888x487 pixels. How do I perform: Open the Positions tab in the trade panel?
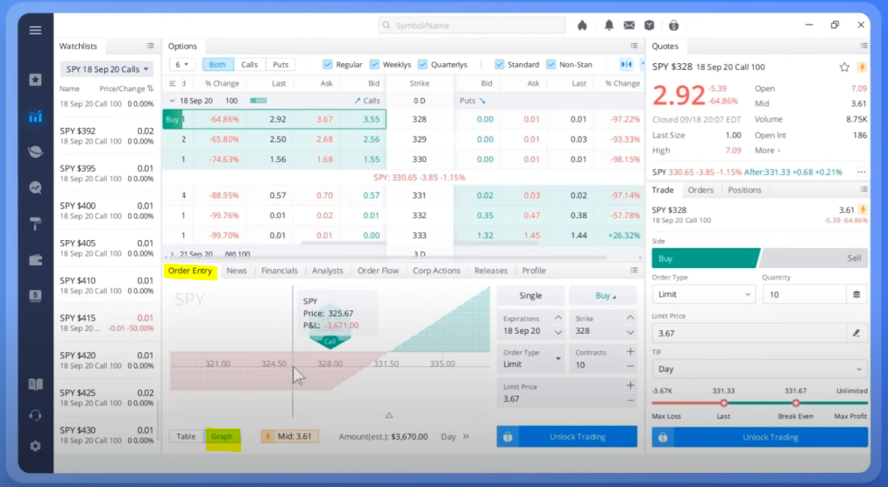pyautogui.click(x=744, y=190)
